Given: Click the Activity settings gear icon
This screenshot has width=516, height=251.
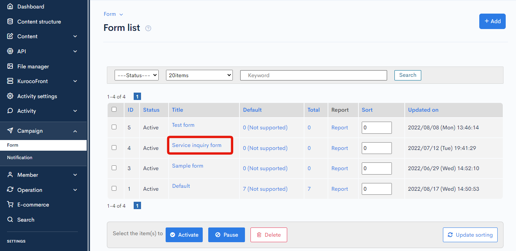Looking at the screenshot, I should 10,96.
